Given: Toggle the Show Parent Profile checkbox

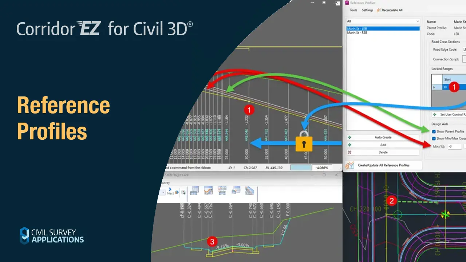Looking at the screenshot, I should pyautogui.click(x=434, y=131).
